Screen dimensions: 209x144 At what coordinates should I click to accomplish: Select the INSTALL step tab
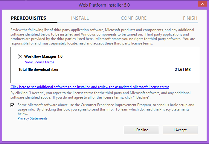(x=80, y=18)
